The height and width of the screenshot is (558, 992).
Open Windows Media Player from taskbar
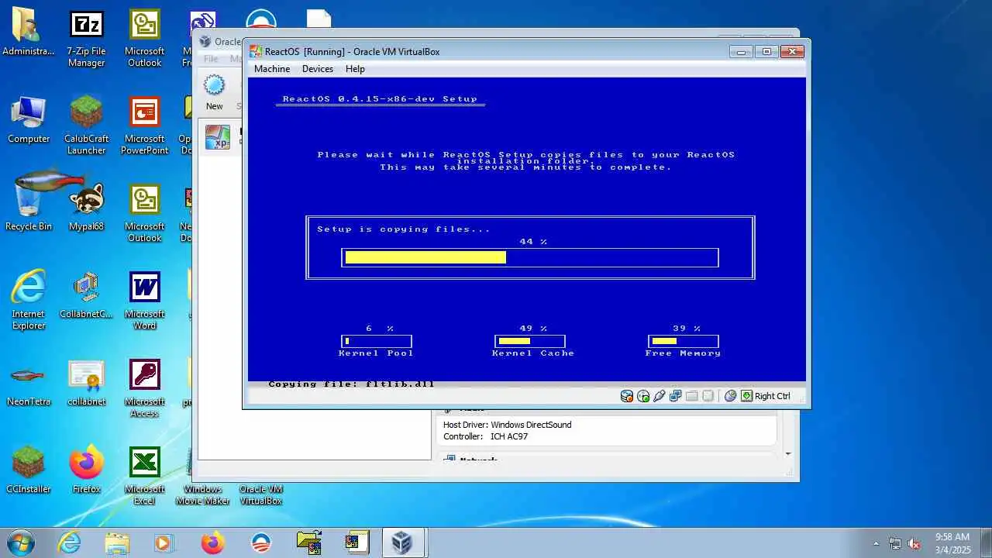[164, 542]
